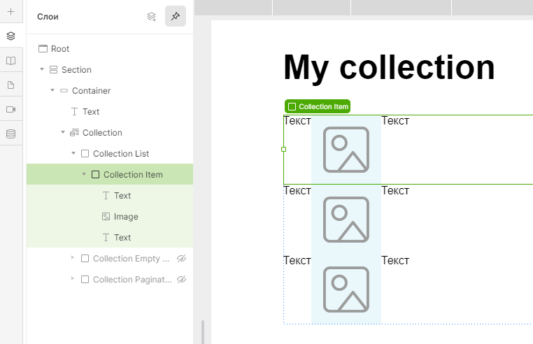Select the Collection Item layer row
This screenshot has width=533, height=344.
[x=110, y=174]
